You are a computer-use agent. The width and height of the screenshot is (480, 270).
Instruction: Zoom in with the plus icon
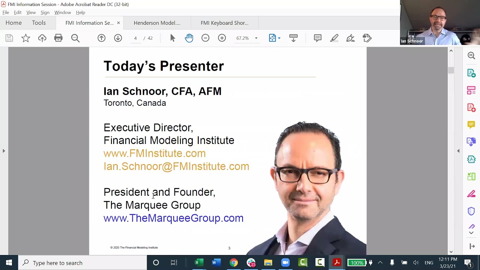tap(222, 38)
